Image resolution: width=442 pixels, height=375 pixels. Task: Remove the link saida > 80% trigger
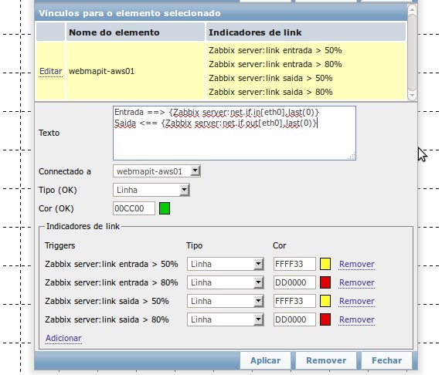coord(357,319)
